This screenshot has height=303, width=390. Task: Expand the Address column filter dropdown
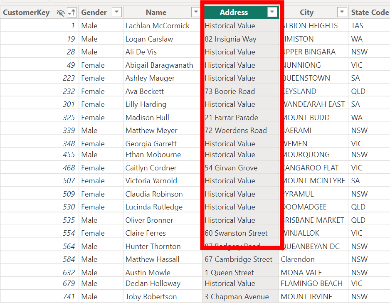point(272,12)
